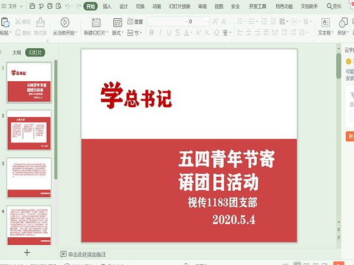Align text left in paragraph group
Screen dimensions: 354x265
coord(240,33)
